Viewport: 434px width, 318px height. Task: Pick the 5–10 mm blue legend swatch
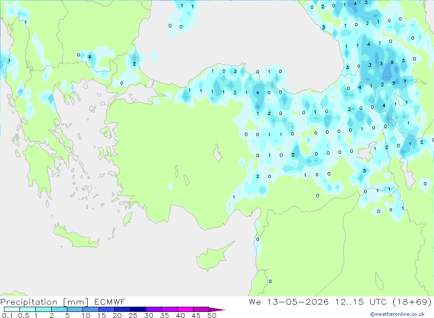[75, 309]
